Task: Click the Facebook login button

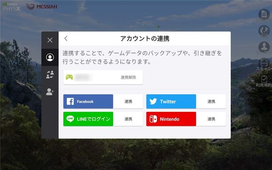Action: pyautogui.click(x=88, y=102)
